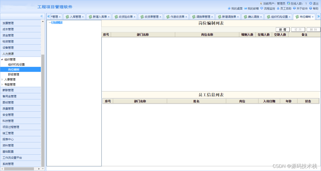The height and width of the screenshot is (171, 321).
Task: Close the 组织机构设置 tab
Action: [x=290, y=17]
